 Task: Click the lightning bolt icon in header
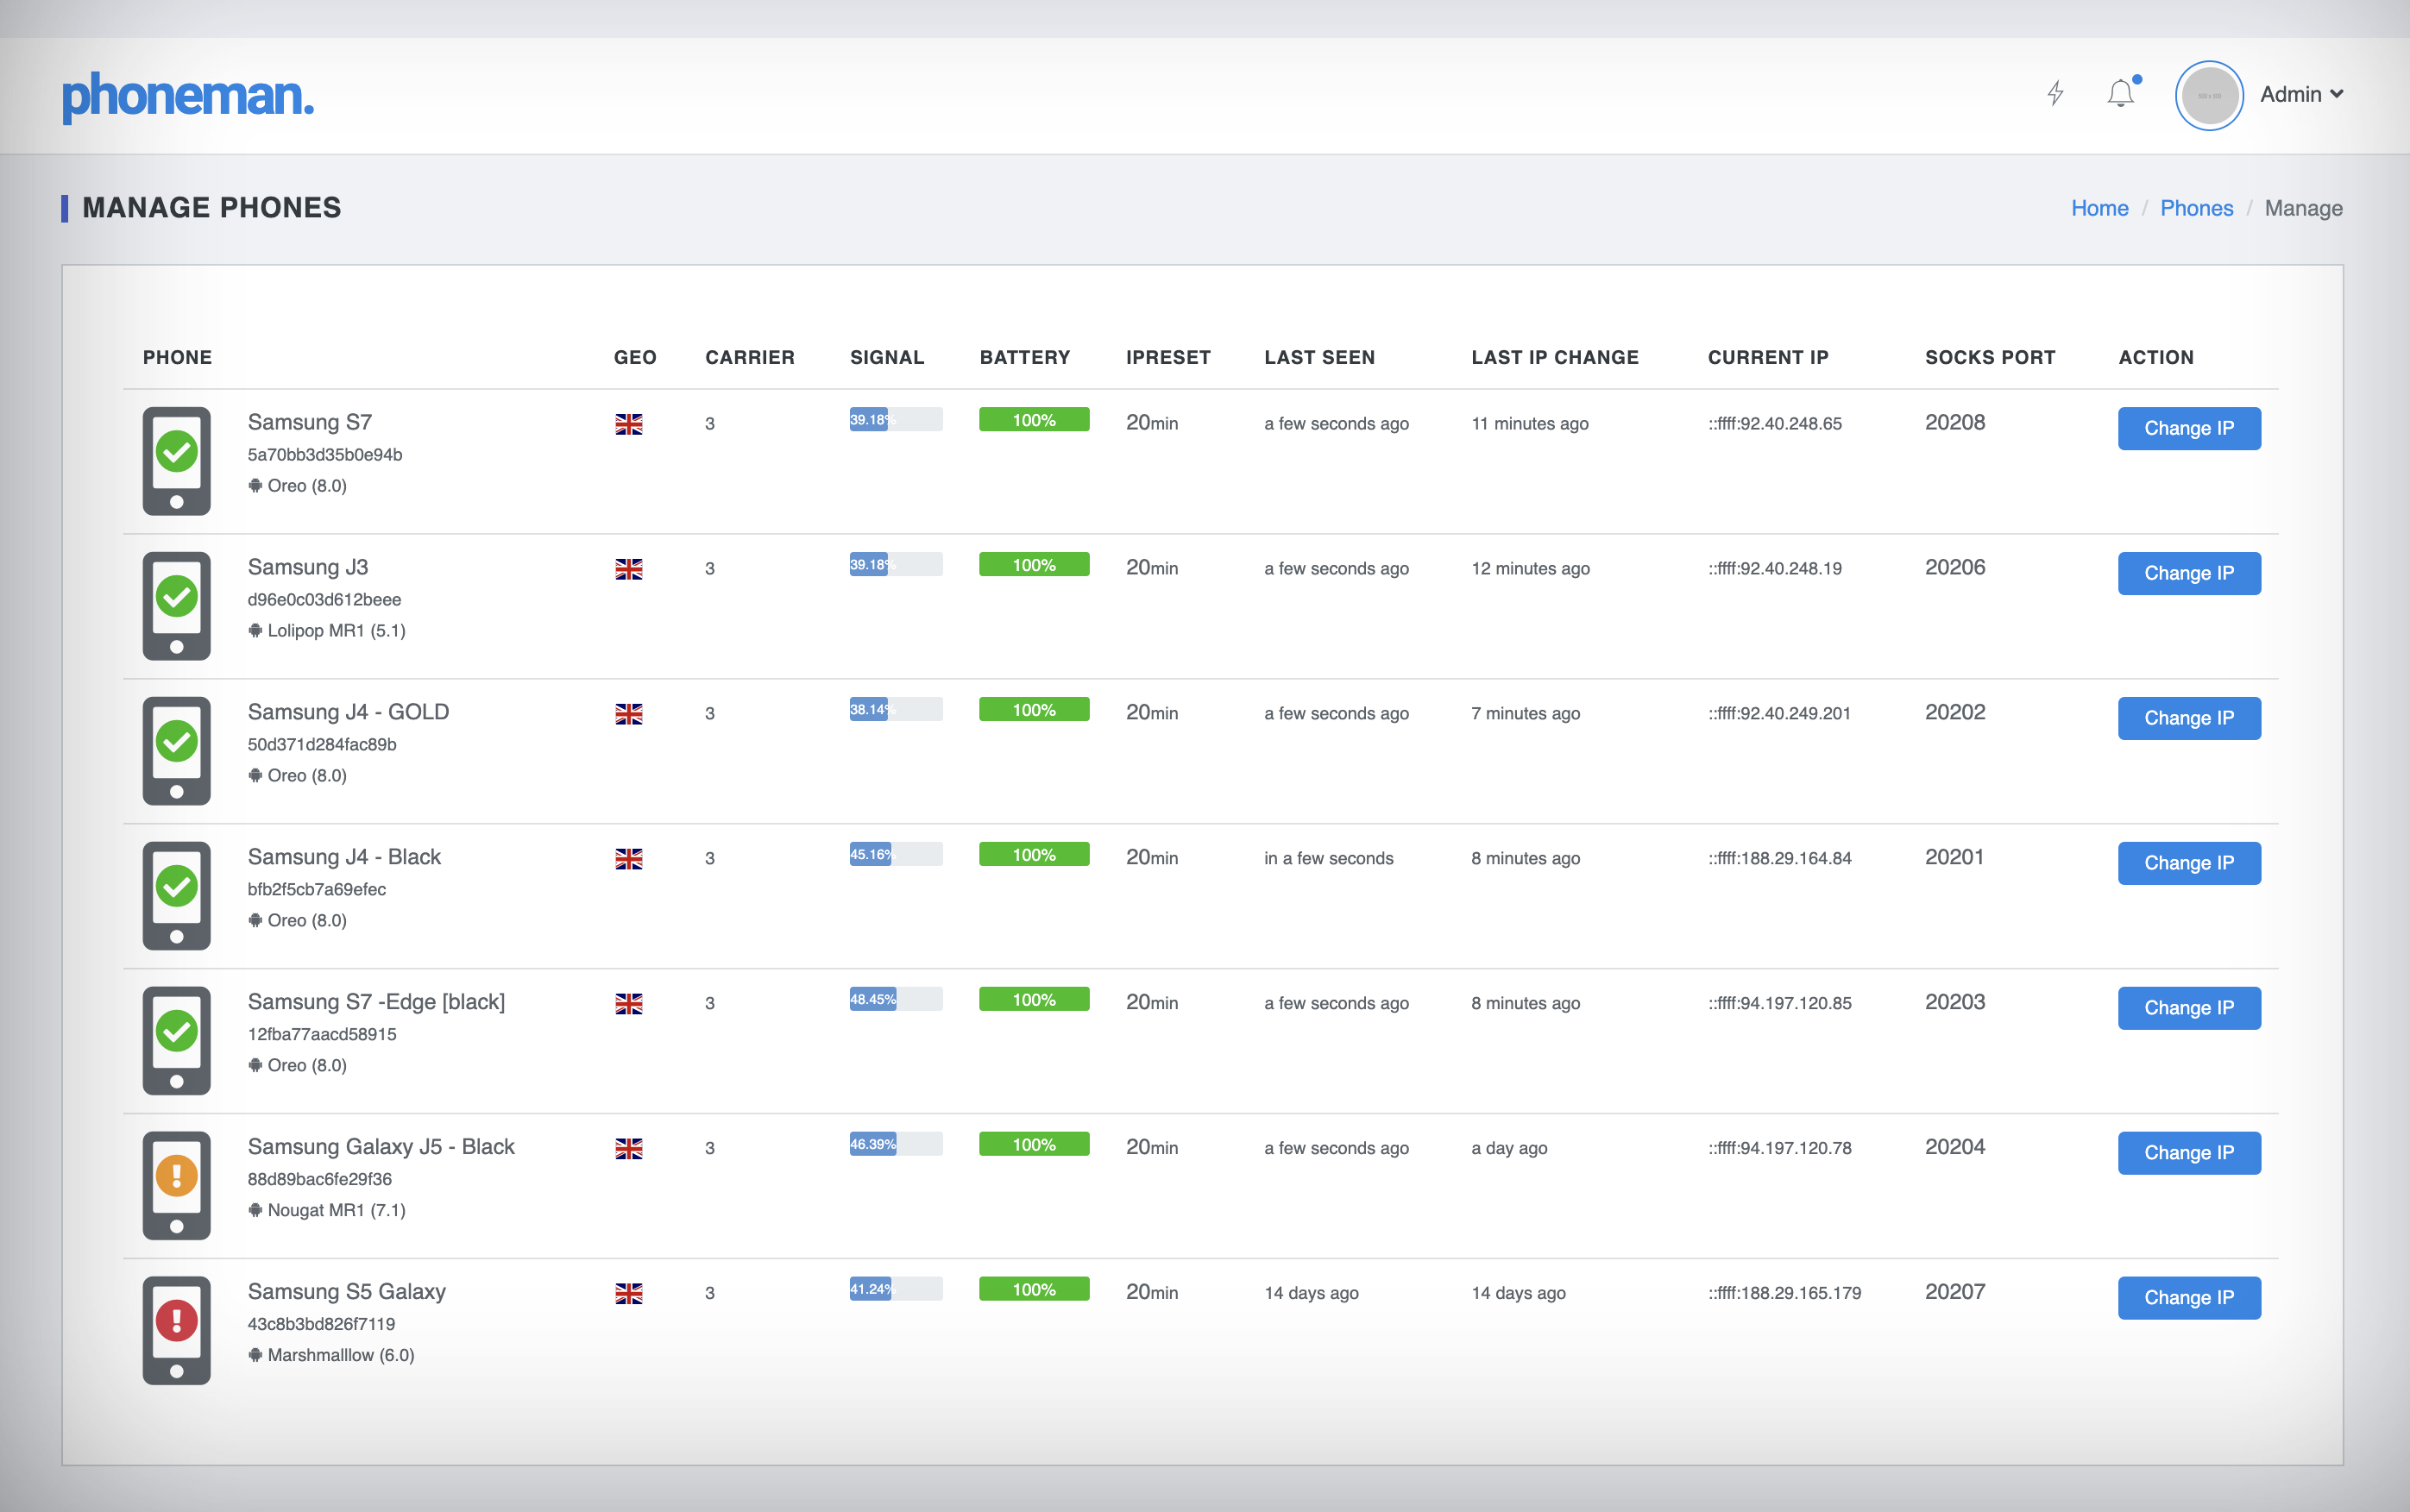(x=2054, y=94)
